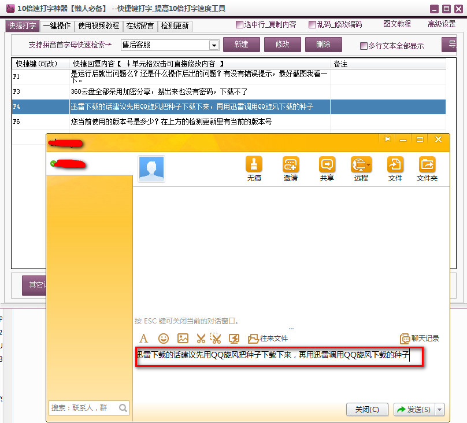
Task: Click the 邀请 invite icon
Action: pos(290,164)
